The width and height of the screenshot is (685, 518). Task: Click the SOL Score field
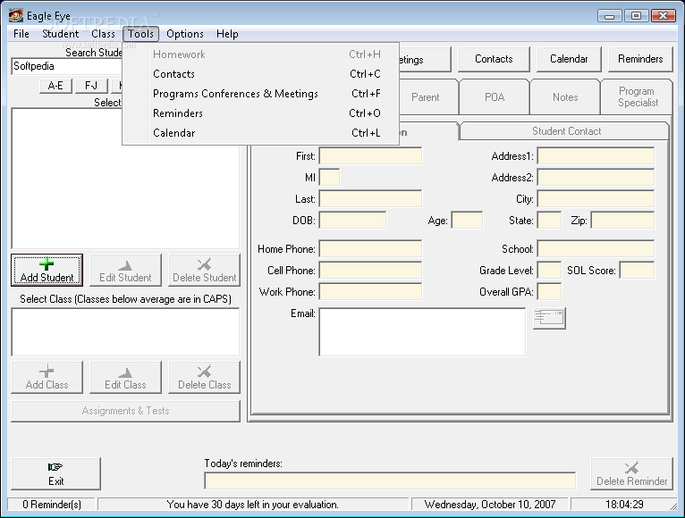click(637, 270)
